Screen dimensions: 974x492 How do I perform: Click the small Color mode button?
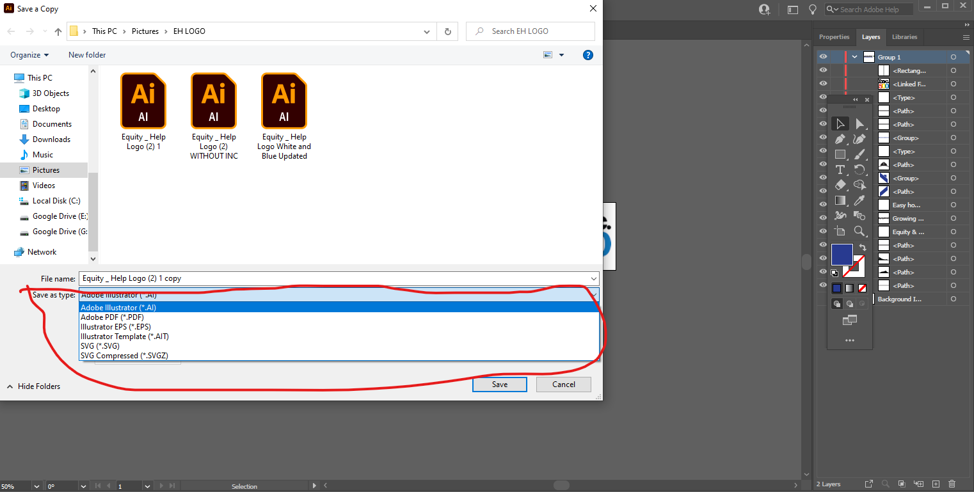pyautogui.click(x=836, y=288)
